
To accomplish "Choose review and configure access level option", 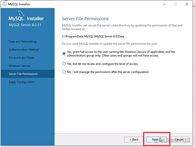I will (64, 64).
